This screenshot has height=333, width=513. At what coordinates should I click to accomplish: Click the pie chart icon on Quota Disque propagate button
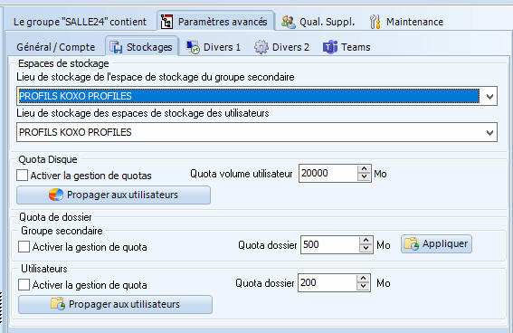(56, 195)
